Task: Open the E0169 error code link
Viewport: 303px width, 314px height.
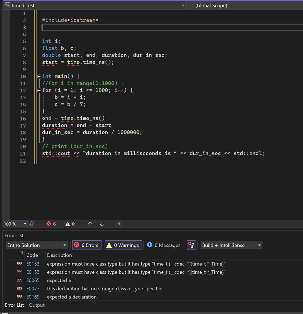Action: tap(33, 297)
